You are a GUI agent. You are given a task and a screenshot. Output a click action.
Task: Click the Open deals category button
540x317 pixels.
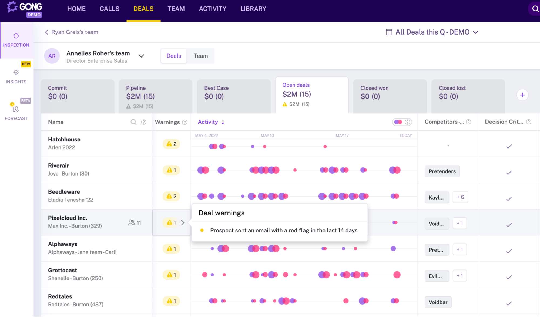tap(312, 94)
